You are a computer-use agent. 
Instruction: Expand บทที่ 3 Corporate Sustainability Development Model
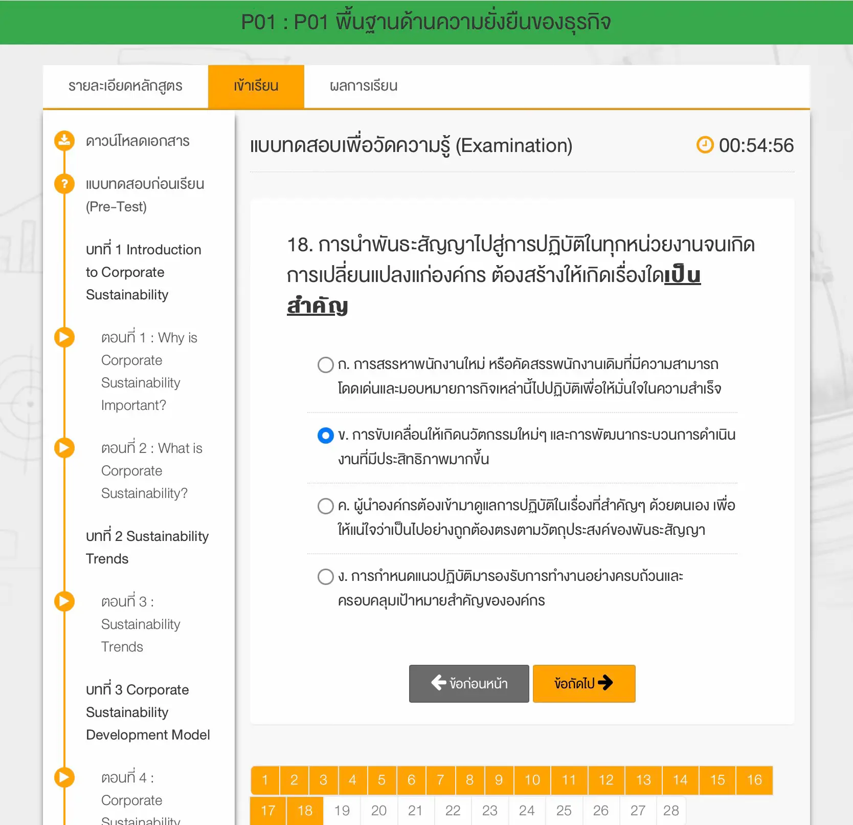tap(147, 712)
